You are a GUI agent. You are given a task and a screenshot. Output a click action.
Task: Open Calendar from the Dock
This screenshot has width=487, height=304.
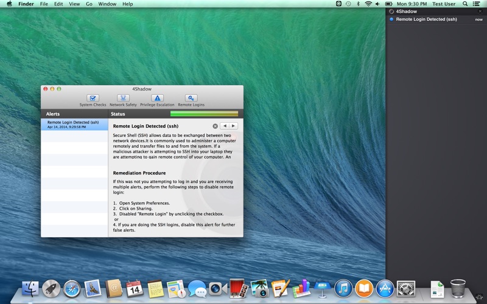pyautogui.click(x=134, y=289)
